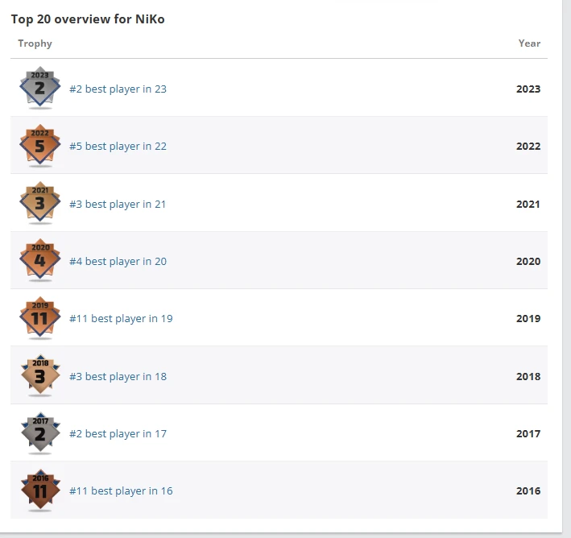Click the 2019 #11 trophy badge icon
Viewport: 571px width, 538px height.
coord(40,318)
